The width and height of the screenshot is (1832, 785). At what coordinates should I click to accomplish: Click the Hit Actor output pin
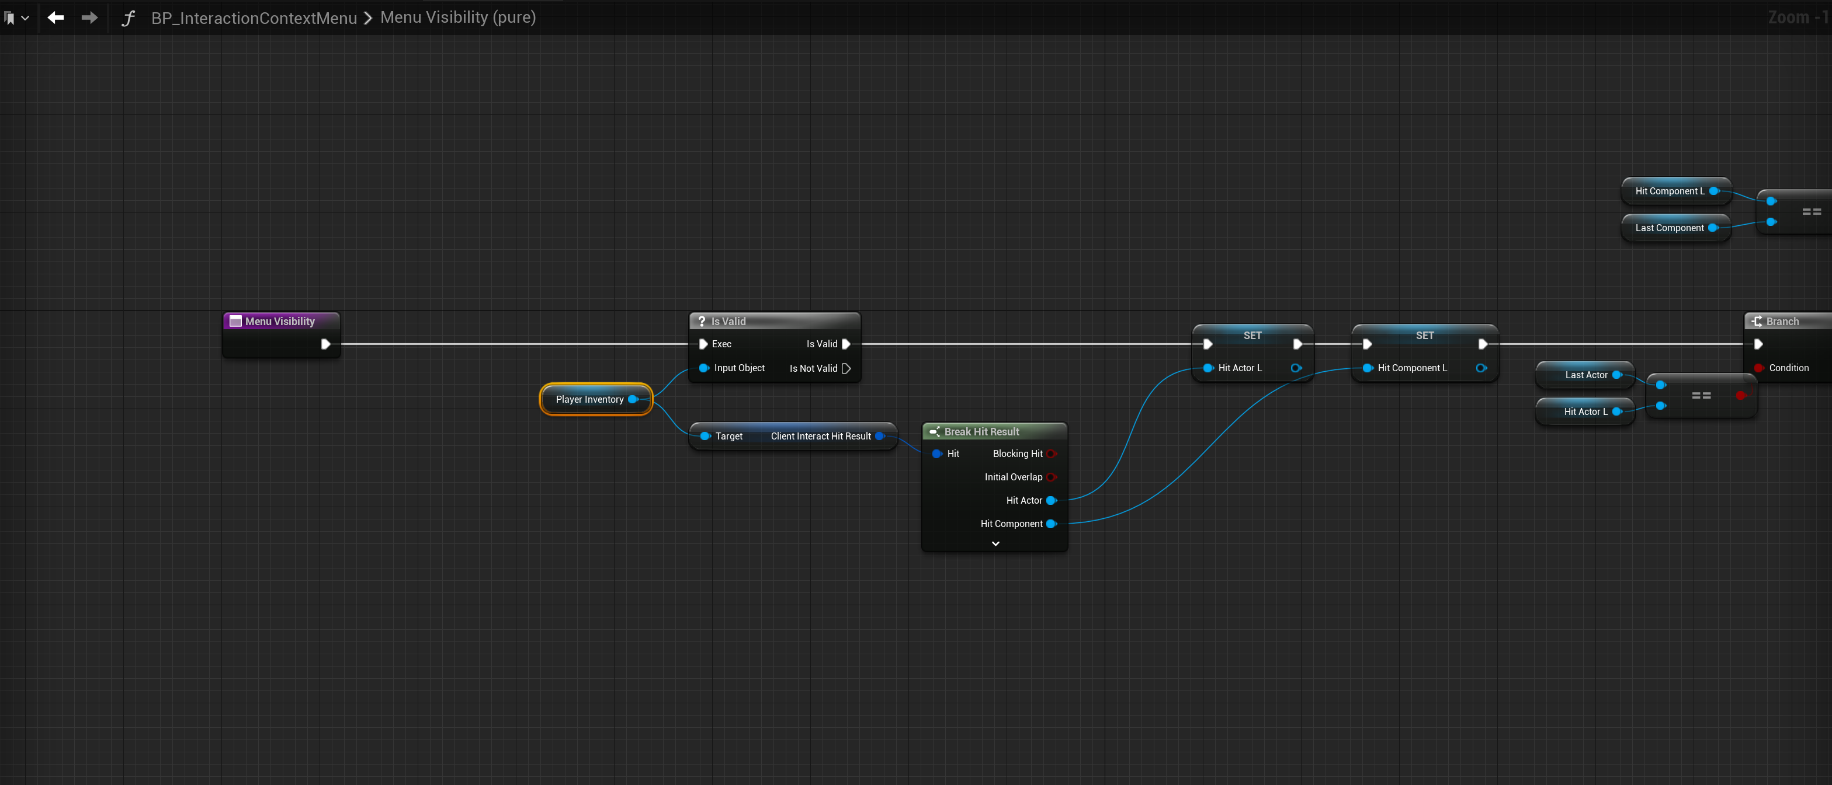tap(1051, 501)
